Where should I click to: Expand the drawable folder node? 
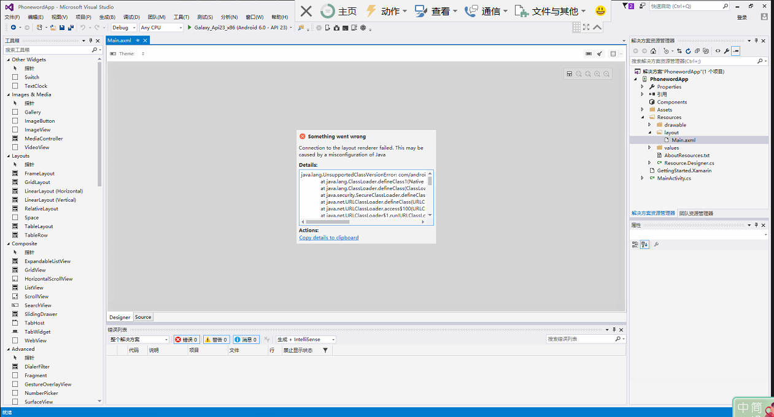[x=649, y=124]
